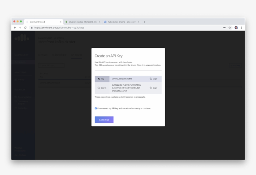256x175 pixels.
Task: Click the browser back arrow
Action: (15, 28)
